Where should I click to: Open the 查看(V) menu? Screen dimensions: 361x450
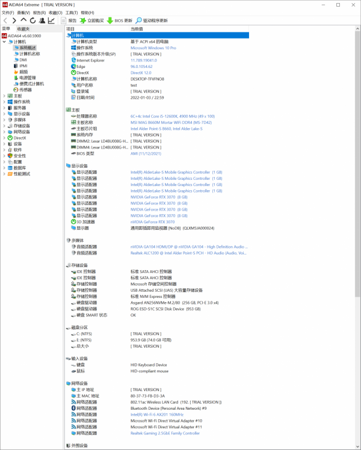pyautogui.click(x=23, y=13)
